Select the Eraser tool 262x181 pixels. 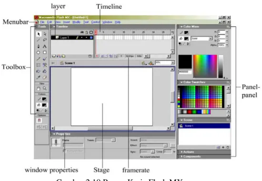(x=45, y=77)
